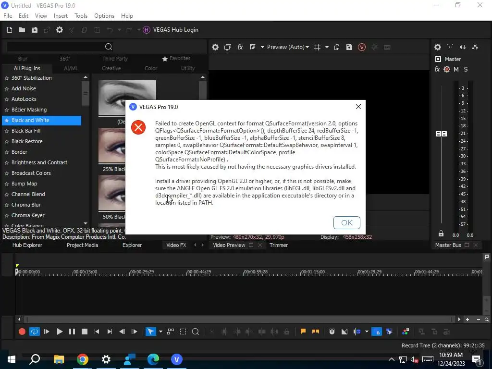Toggle favorite star for Bump Map
This screenshot has height=369, width=492.
coord(7,184)
